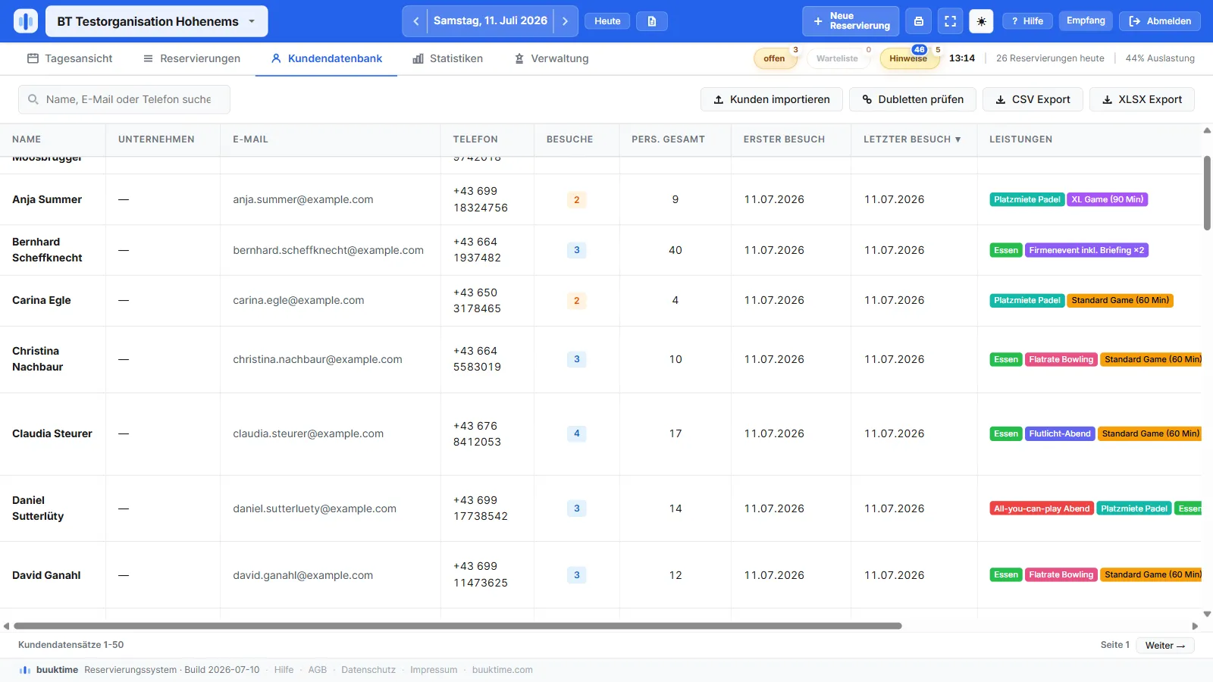
Task: Open the buuktime.com footer link
Action: 502,670
